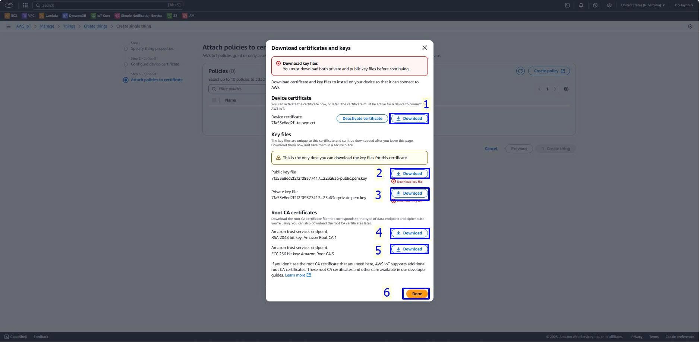This screenshot has height=342, width=700.
Task: Select the Specify thing properties step
Action: (152, 49)
